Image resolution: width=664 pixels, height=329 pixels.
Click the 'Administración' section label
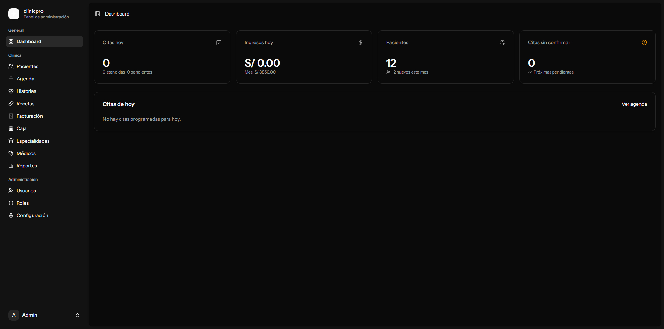[23, 180]
